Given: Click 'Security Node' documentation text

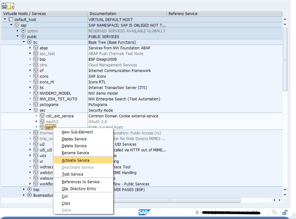Looking at the screenshot, I should 101,110.
